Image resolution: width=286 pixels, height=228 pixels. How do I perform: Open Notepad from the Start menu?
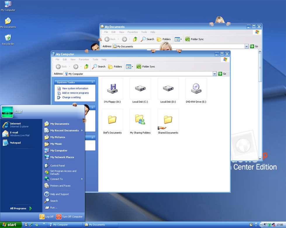coord(15,143)
